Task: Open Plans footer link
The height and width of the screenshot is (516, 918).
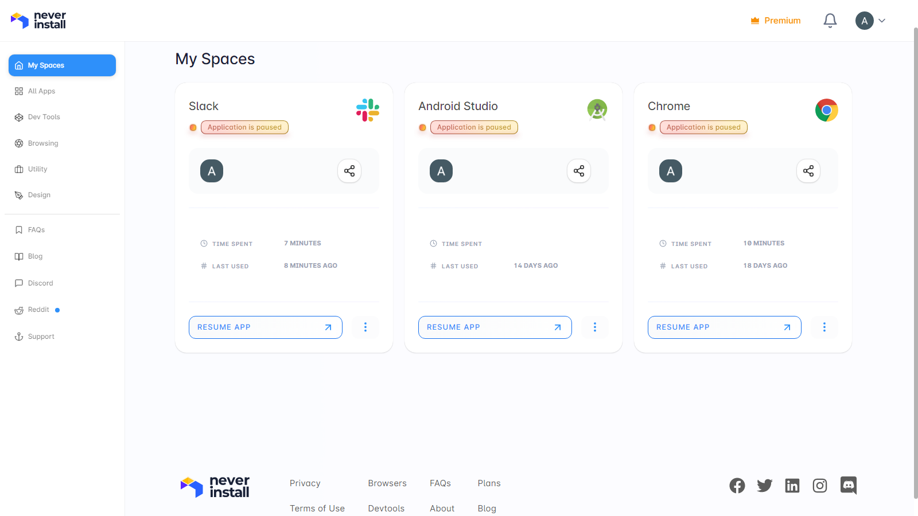Action: tap(489, 483)
